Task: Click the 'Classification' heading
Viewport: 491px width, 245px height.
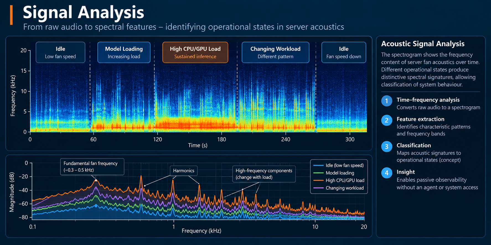Action: 414,145
